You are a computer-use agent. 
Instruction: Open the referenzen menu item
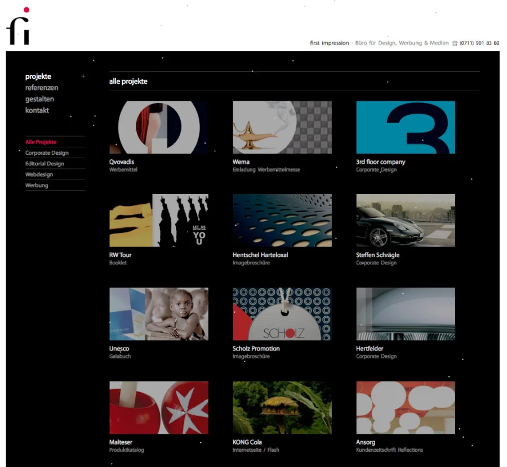(42, 88)
